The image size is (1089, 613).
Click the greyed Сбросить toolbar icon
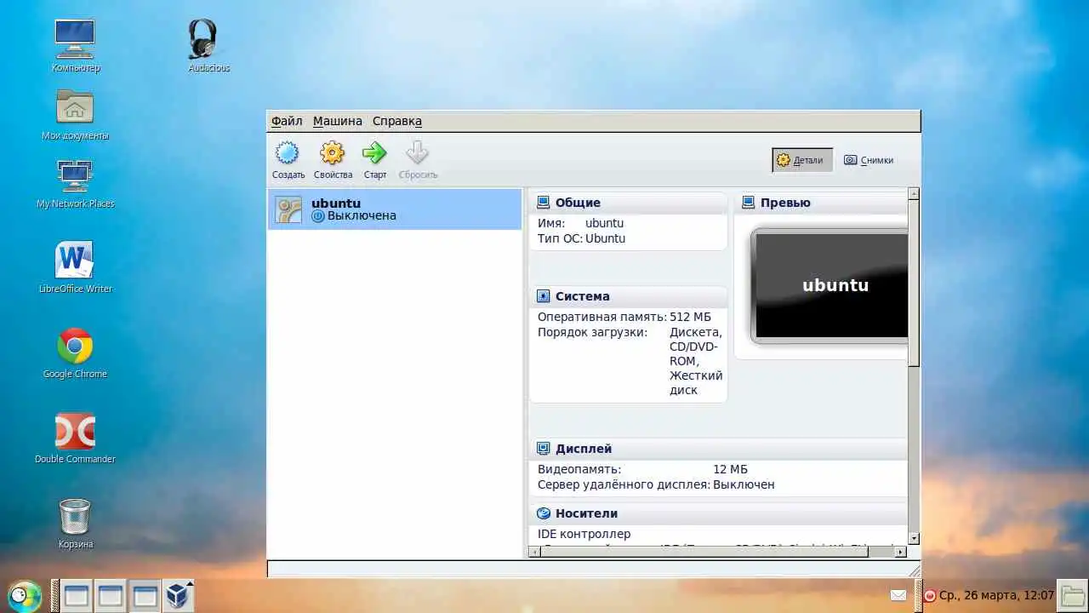coord(417,153)
